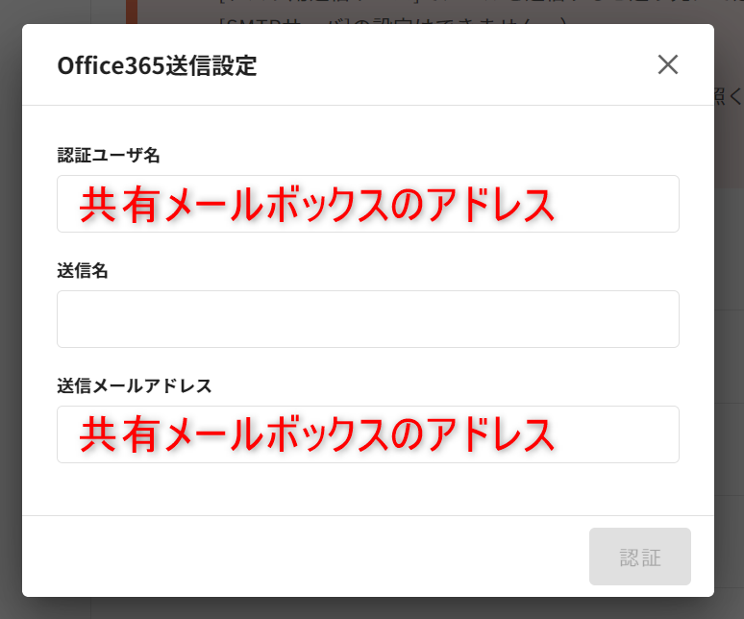Close the Office365送信設定 dialog
This screenshot has width=744, height=619.
tap(668, 64)
